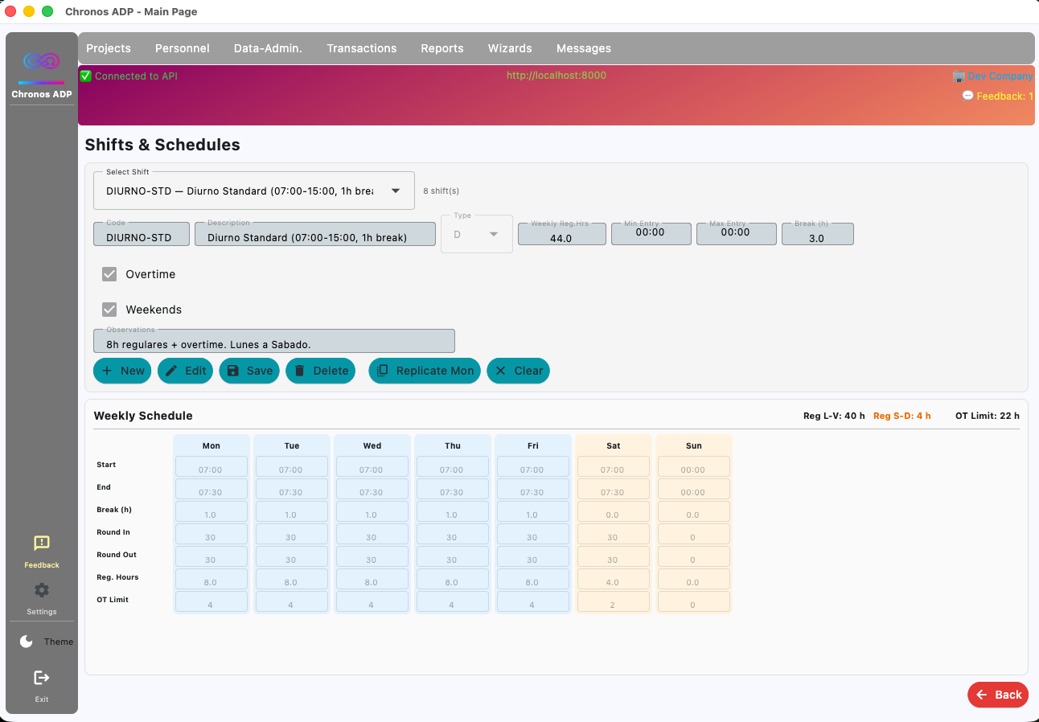Screen dimensions: 1039x722
Task: Click the Dev Company building icon
Action: pos(959,76)
